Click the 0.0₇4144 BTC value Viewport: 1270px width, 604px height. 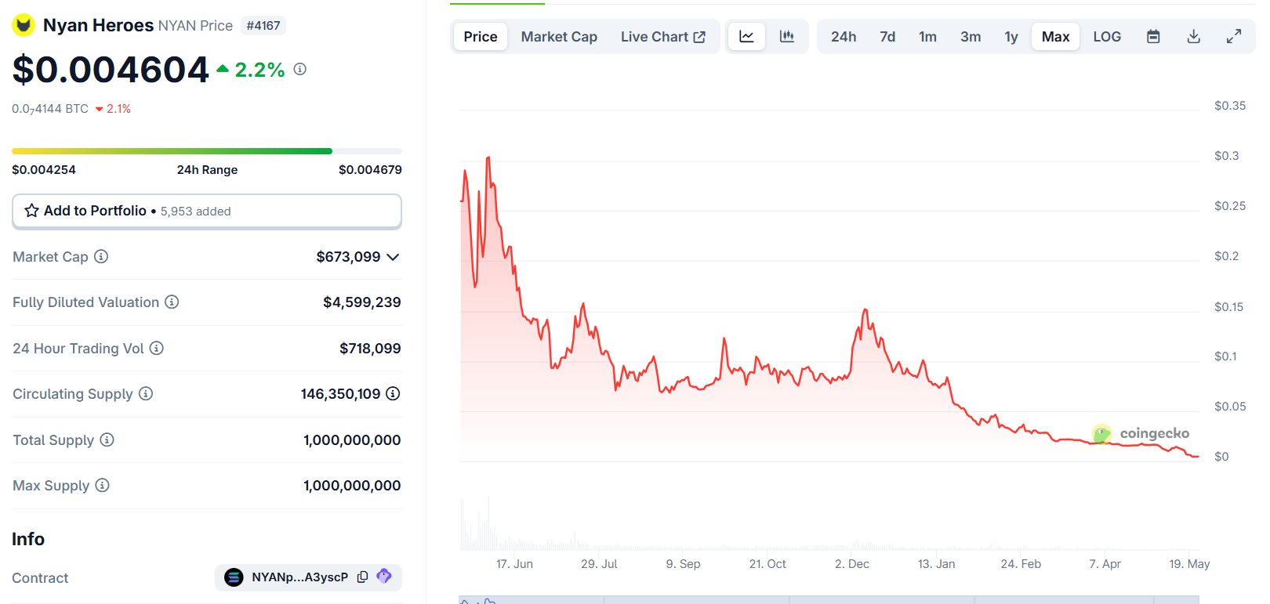50,109
